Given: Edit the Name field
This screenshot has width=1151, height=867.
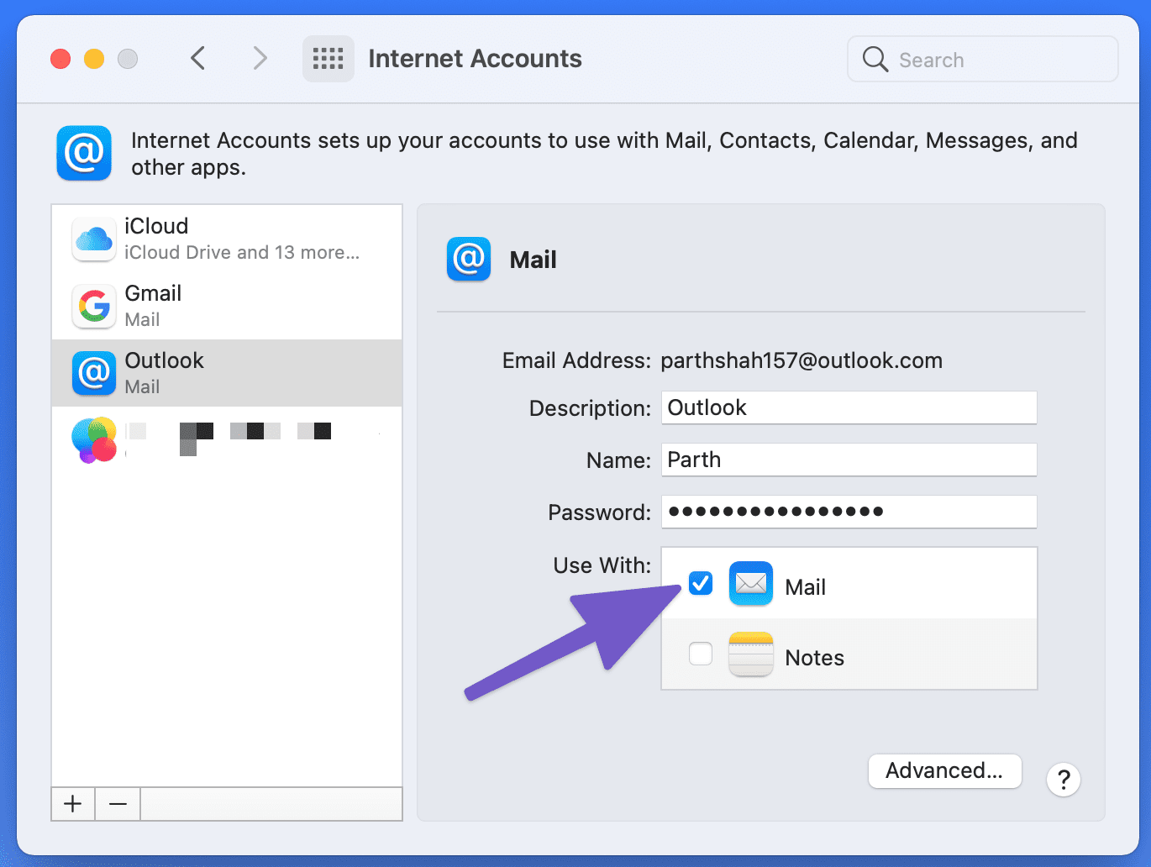Looking at the screenshot, I should (x=849, y=460).
